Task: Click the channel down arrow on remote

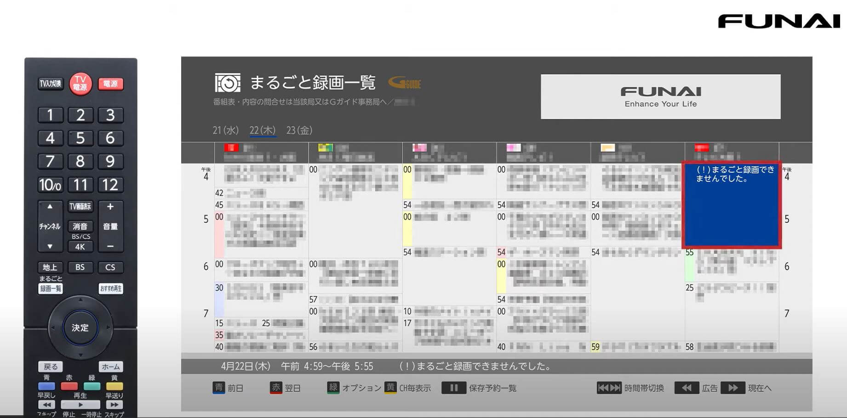Action: (50, 246)
